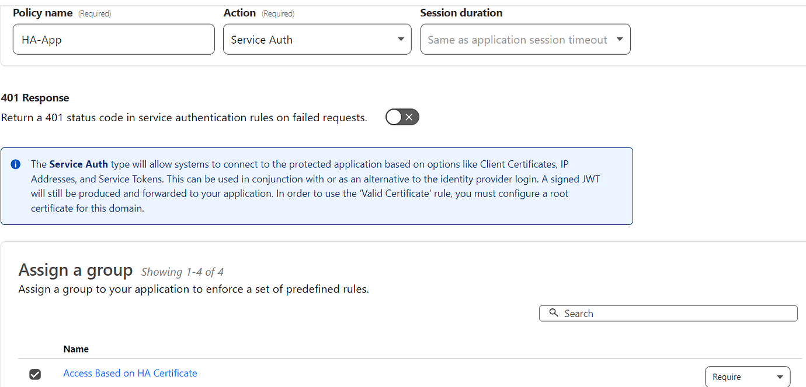The height and width of the screenshot is (387, 806).
Task: Click the Policy name field containing HA-App
Action: [x=113, y=39]
